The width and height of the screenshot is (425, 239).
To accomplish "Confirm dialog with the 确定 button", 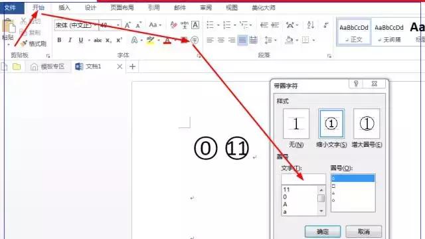I will [323, 231].
